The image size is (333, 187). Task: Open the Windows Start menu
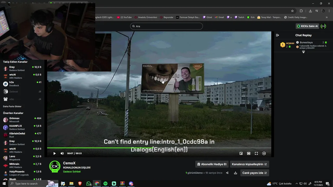point(4,184)
